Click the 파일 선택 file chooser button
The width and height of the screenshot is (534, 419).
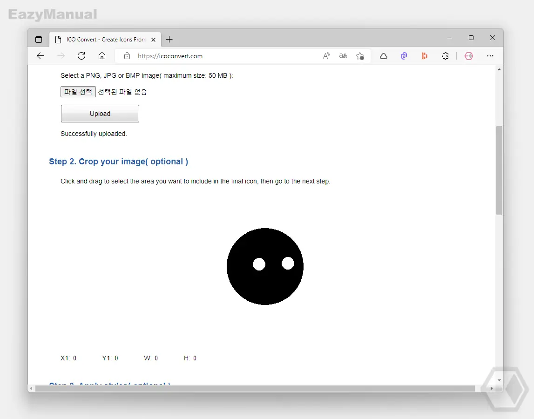tap(78, 92)
